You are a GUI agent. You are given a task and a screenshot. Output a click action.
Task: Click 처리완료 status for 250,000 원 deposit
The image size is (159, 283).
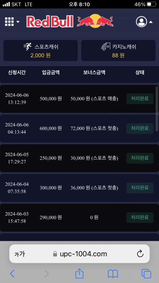[140, 158]
